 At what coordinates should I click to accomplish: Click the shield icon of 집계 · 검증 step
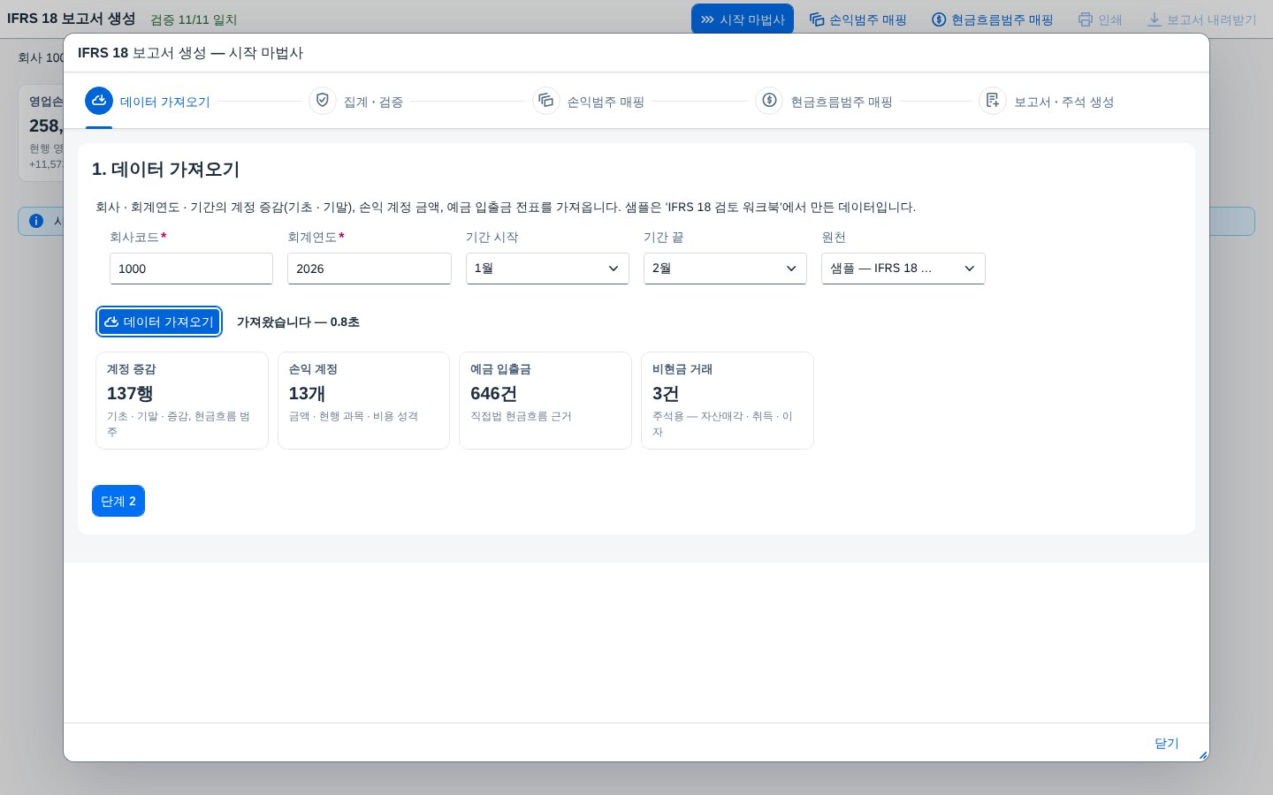coord(323,101)
